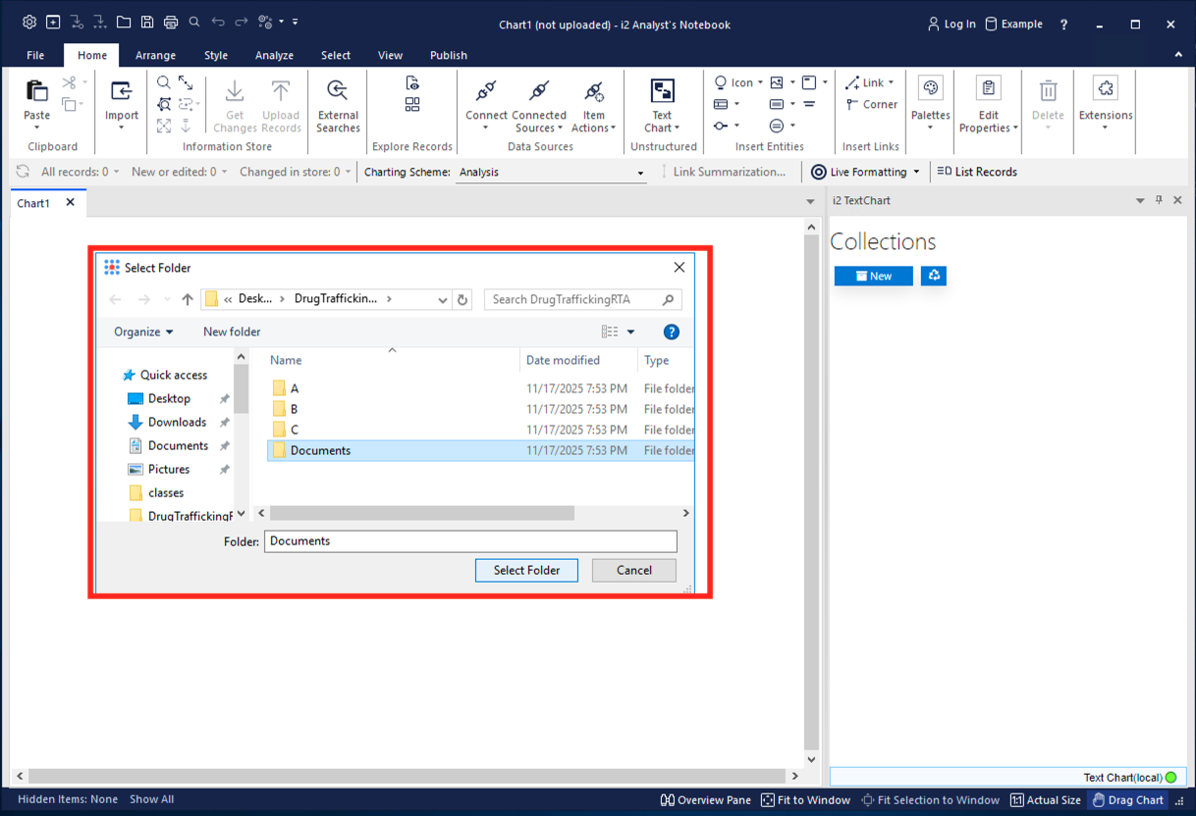This screenshot has height=816, width=1196.
Task: Collapse the ribbon with the chevron
Action: 1178,55
